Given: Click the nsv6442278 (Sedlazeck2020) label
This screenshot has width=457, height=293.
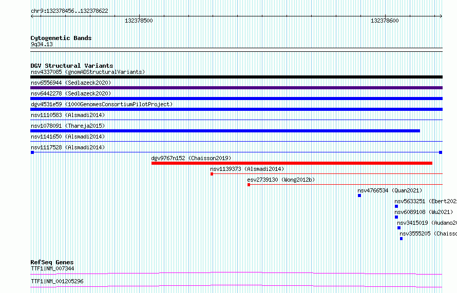Looking at the screenshot, I should pos(71,93).
